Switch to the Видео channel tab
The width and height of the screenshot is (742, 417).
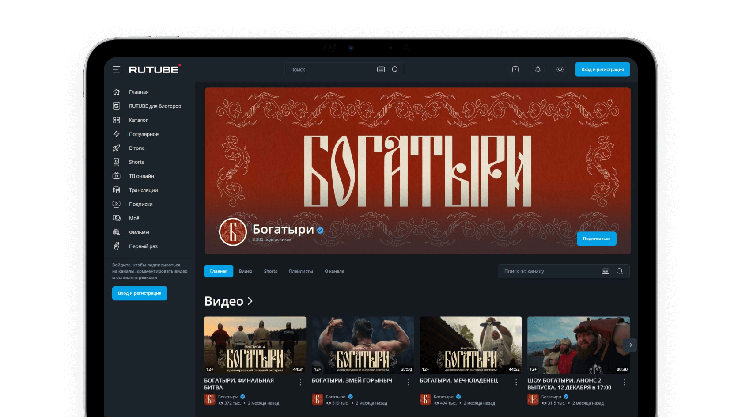tap(246, 271)
